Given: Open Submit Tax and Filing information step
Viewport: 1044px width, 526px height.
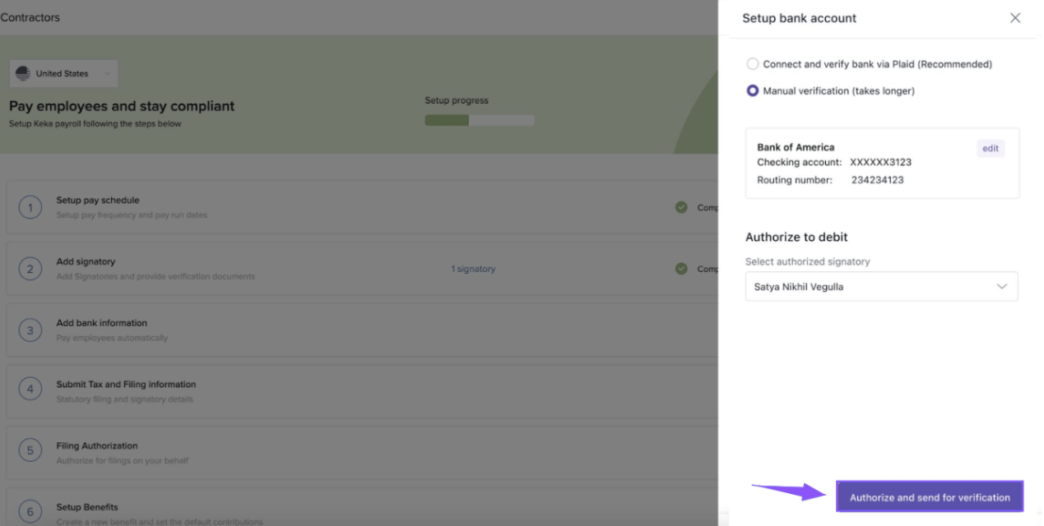Looking at the screenshot, I should tap(126, 385).
